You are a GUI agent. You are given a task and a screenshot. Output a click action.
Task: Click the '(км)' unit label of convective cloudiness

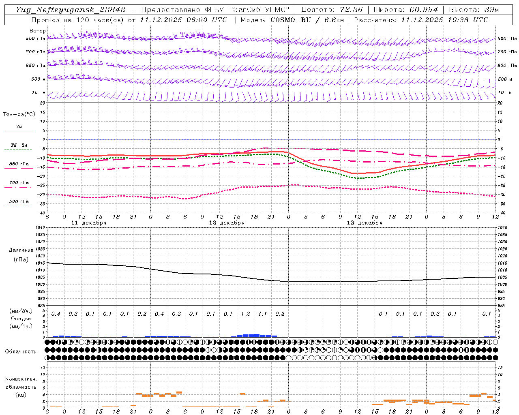click(x=21, y=395)
